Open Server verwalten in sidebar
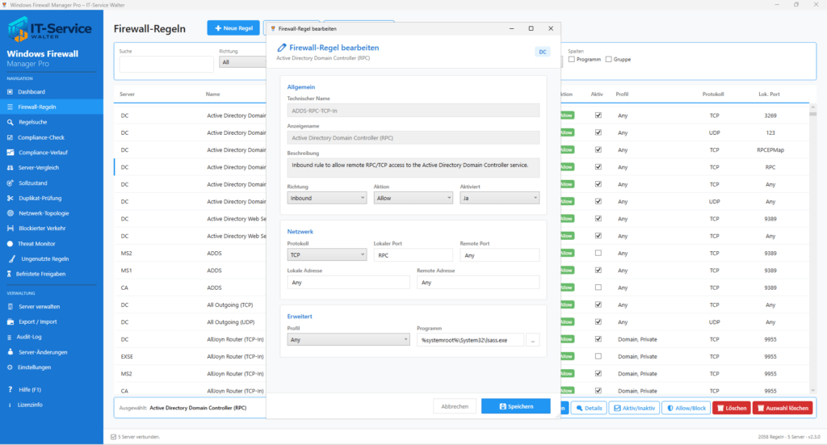 coord(39,306)
